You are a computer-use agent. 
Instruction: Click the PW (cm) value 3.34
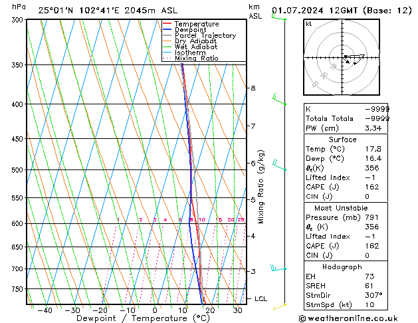pyautogui.click(x=373, y=128)
